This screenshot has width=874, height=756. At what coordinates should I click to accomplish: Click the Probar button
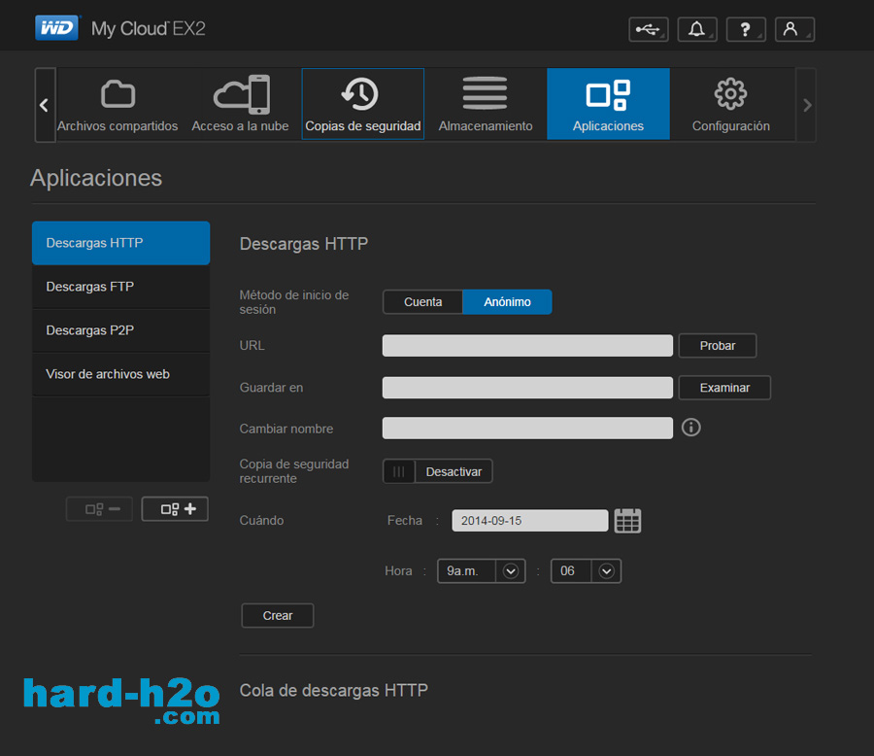click(718, 345)
